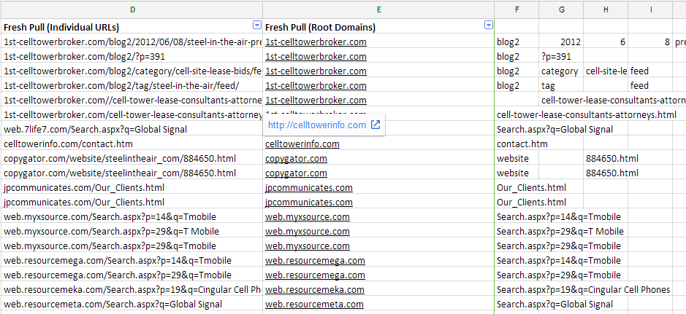Select the tag cell in column G
The height and width of the screenshot is (314, 686).
coord(561,86)
